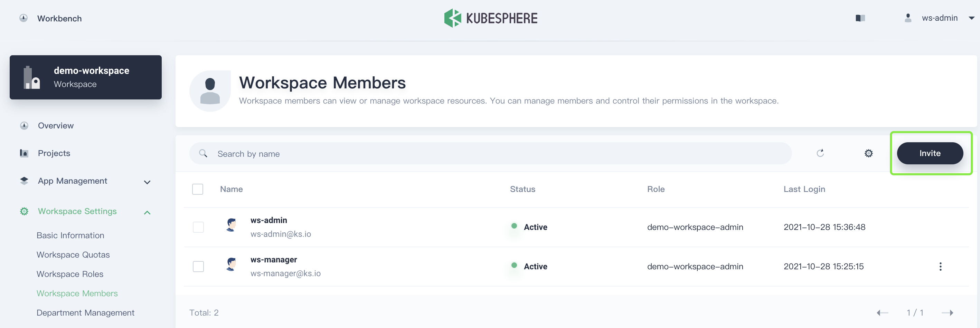The image size is (980, 328).
Task: Open the ws-admin user avatar menu
Action: [x=908, y=18]
